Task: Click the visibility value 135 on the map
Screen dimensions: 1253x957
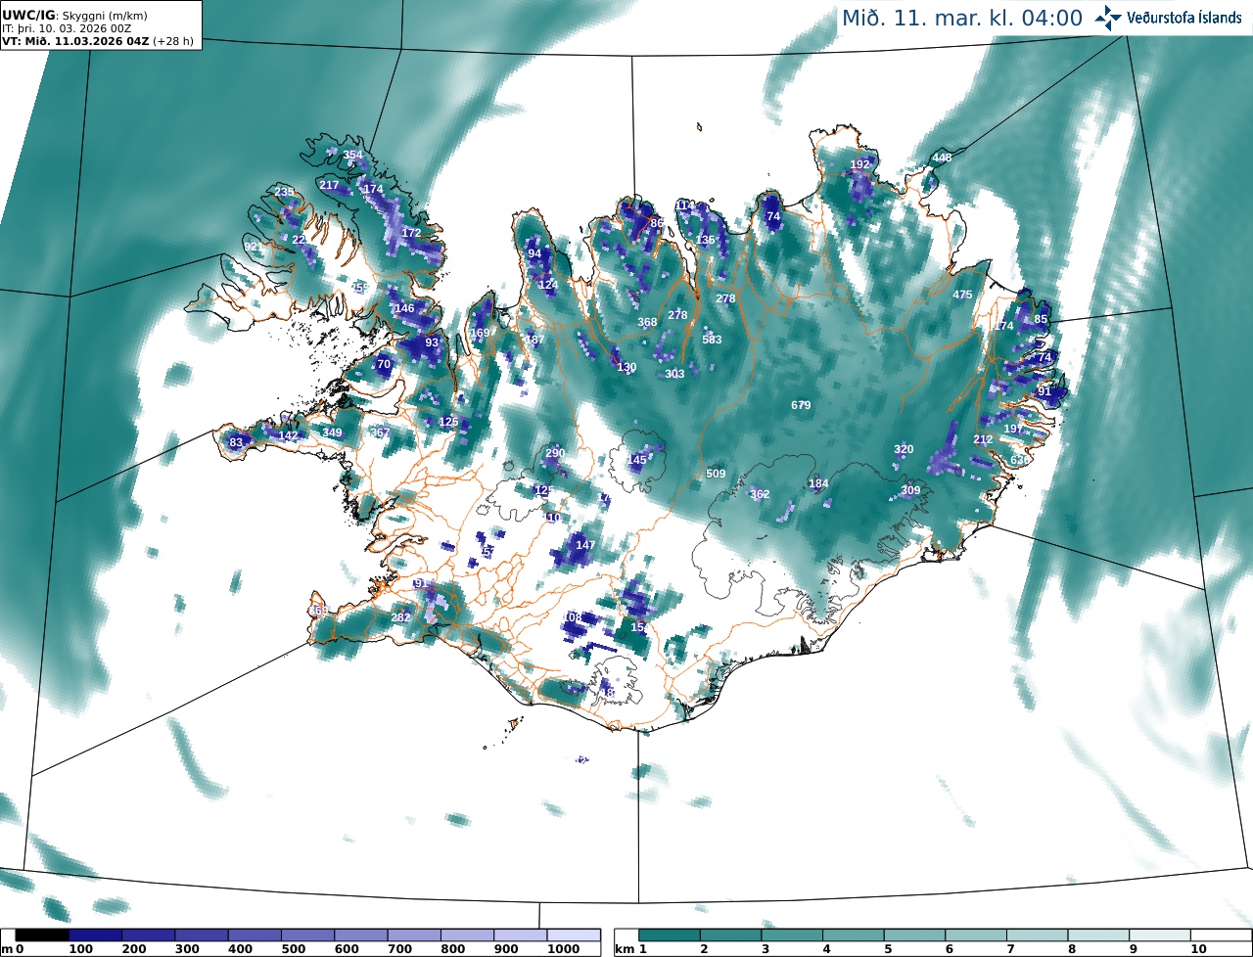Action: tap(705, 240)
